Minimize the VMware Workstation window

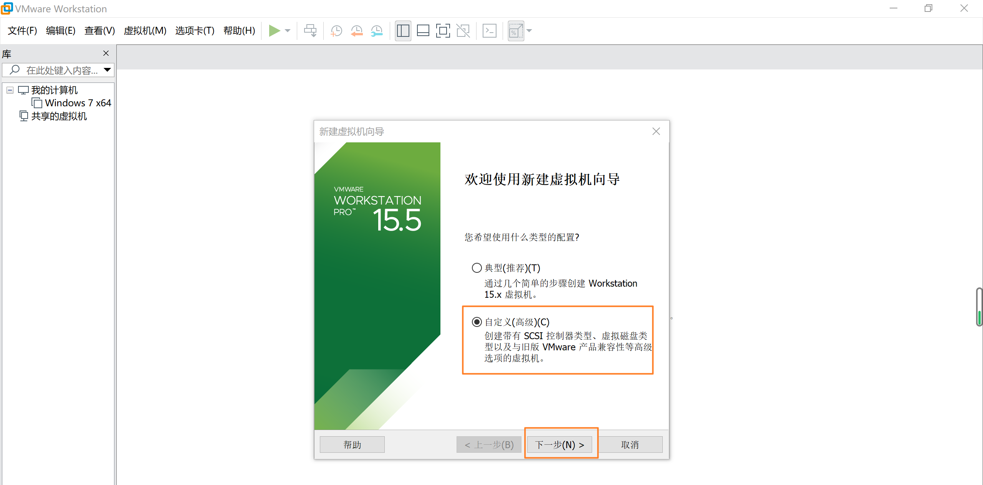[x=894, y=8]
